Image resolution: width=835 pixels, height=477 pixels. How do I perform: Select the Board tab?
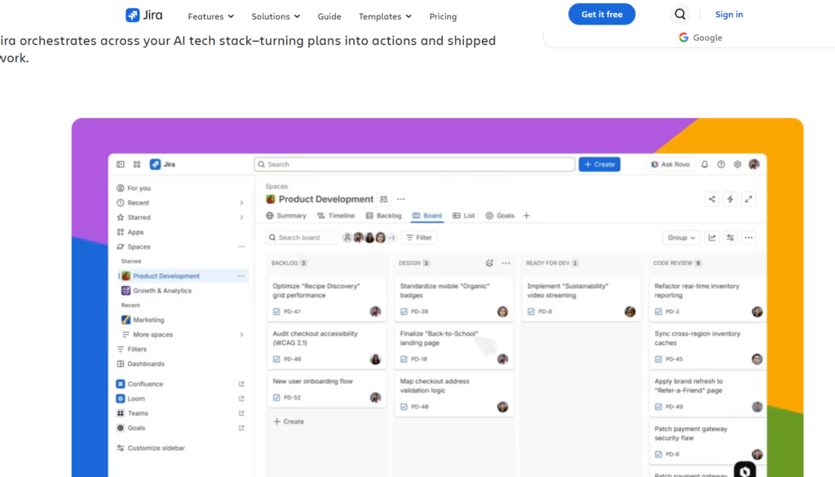(427, 215)
